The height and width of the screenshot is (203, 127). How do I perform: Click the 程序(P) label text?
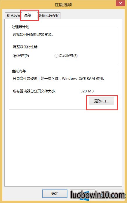pyautogui.click(x=23, y=56)
